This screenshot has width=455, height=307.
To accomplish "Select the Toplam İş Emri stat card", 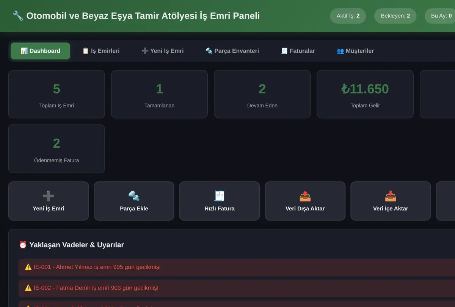I will [56, 94].
